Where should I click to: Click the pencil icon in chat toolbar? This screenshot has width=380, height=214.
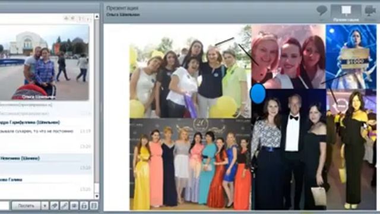click(64, 206)
